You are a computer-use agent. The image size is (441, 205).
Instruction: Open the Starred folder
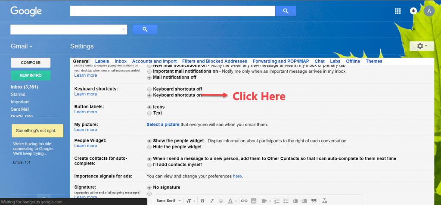18,94
